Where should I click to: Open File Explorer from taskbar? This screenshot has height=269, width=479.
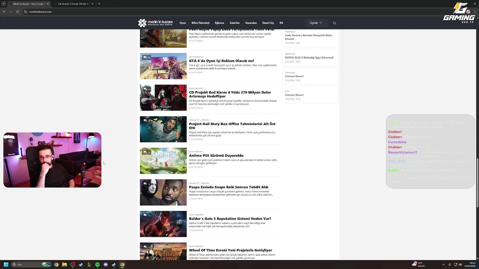click(64, 265)
